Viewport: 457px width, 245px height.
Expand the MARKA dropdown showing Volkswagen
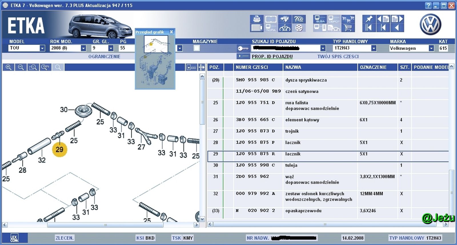pyautogui.click(x=431, y=48)
